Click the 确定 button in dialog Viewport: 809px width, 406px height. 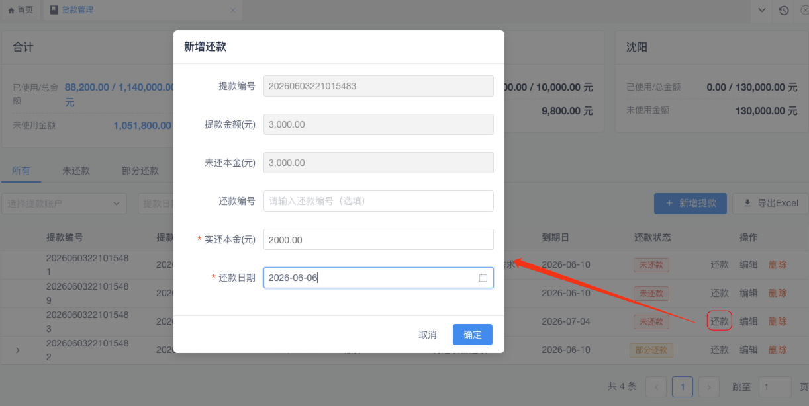[x=473, y=335]
